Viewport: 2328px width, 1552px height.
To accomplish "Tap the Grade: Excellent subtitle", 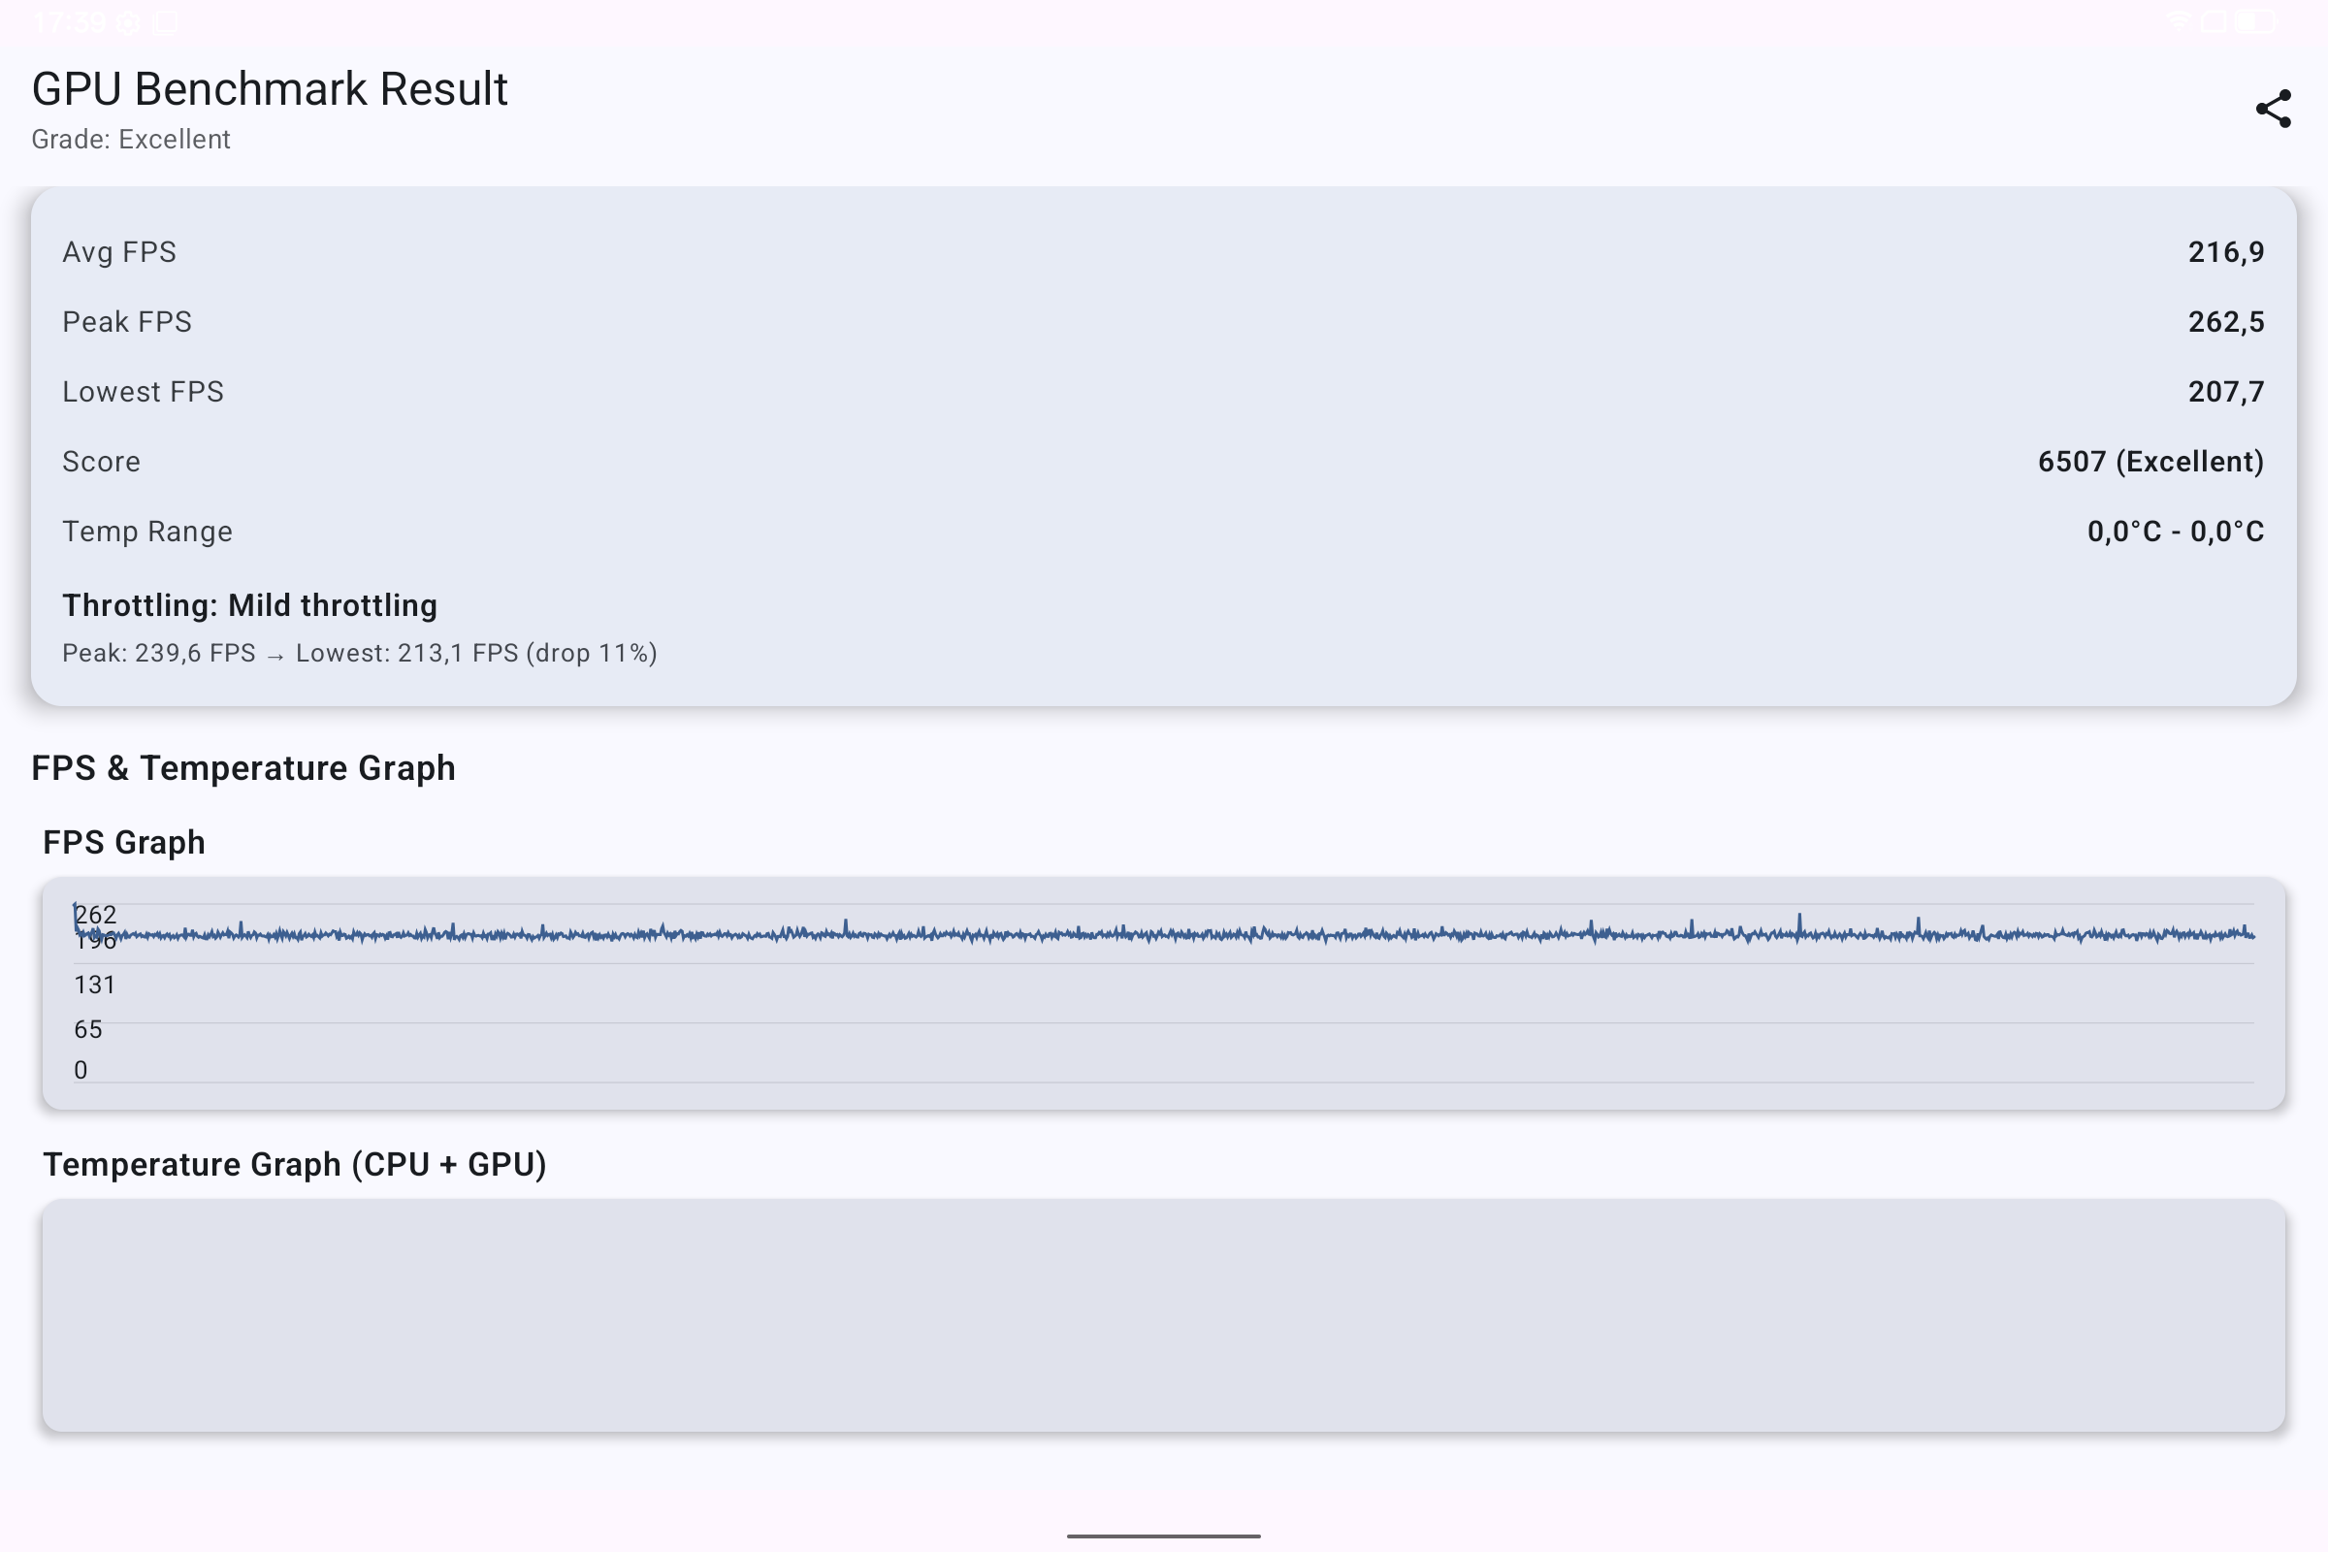I will tap(131, 140).
